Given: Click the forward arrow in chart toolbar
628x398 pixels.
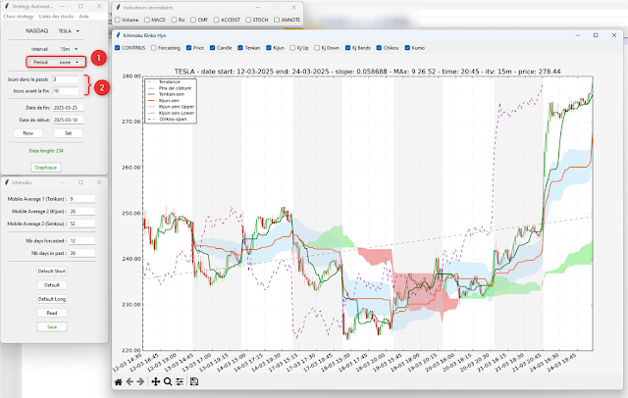Looking at the screenshot, I should click(x=141, y=381).
